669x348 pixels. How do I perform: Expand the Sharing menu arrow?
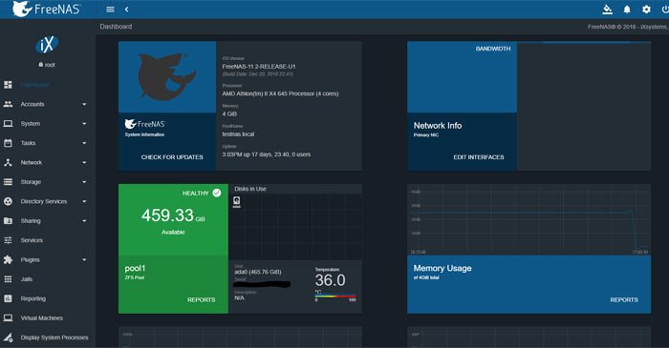[84, 221]
